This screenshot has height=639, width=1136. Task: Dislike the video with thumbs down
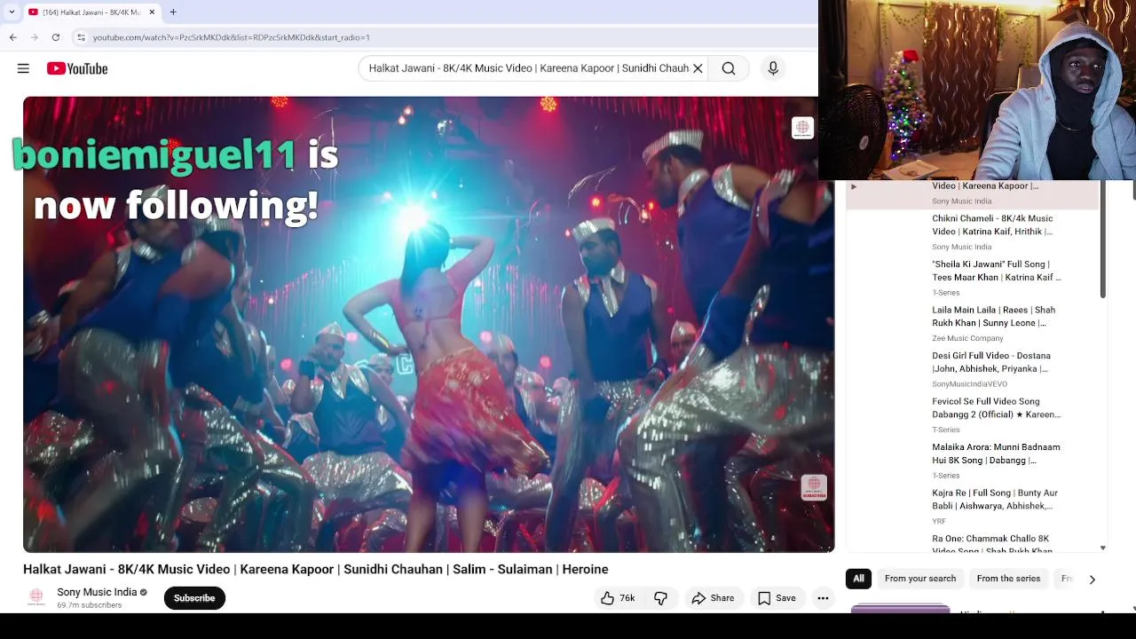tap(661, 598)
